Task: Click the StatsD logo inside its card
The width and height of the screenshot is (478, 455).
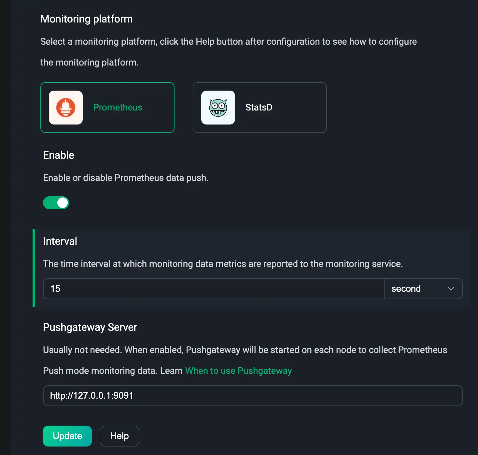Action: point(218,108)
